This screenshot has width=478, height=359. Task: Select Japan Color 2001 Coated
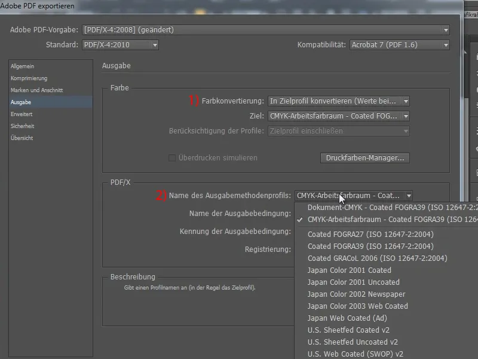click(386, 270)
